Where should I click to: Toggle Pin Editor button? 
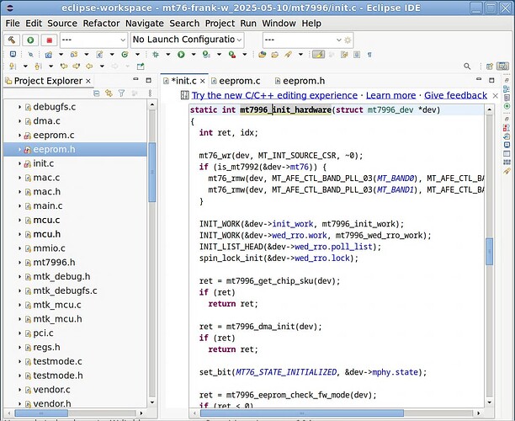coord(141,67)
